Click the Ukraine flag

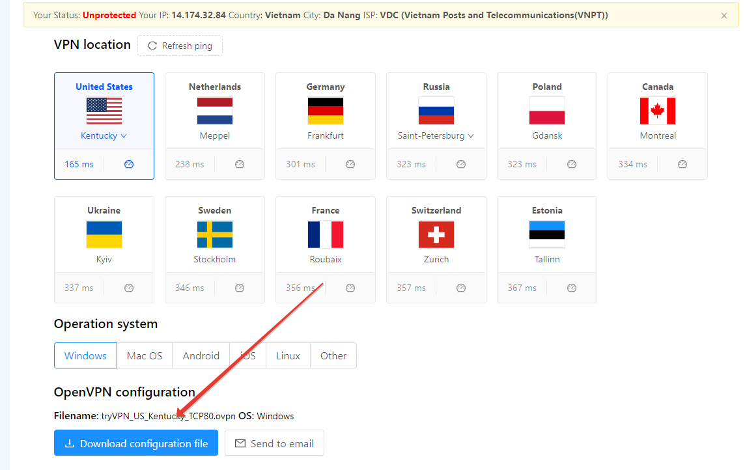click(x=104, y=234)
